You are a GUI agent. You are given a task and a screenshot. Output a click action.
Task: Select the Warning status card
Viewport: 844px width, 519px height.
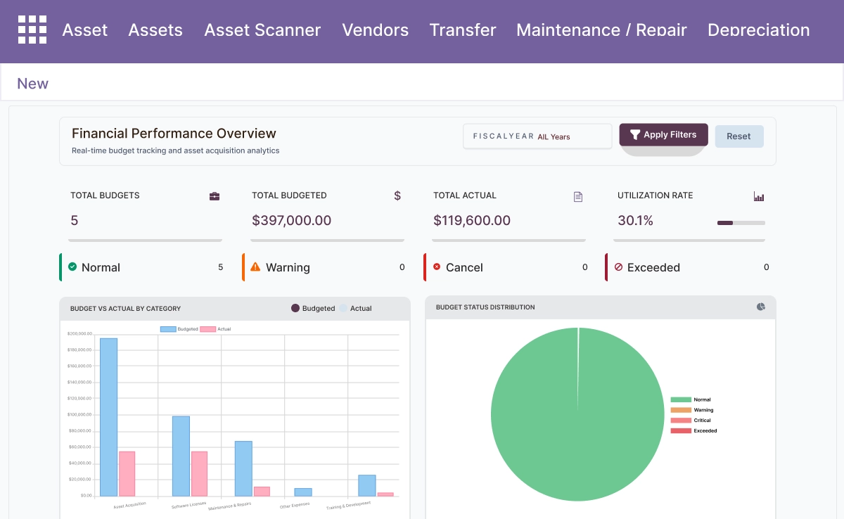(325, 267)
